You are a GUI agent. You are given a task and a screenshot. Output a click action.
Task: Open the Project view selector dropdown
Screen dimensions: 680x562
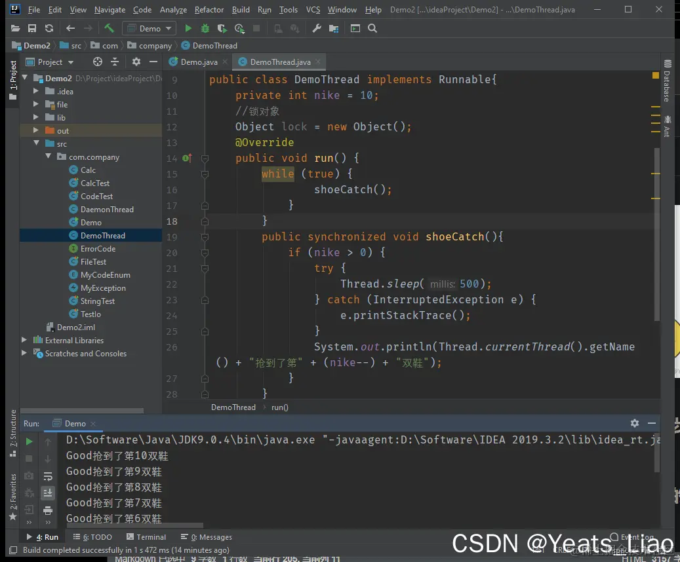[50, 62]
